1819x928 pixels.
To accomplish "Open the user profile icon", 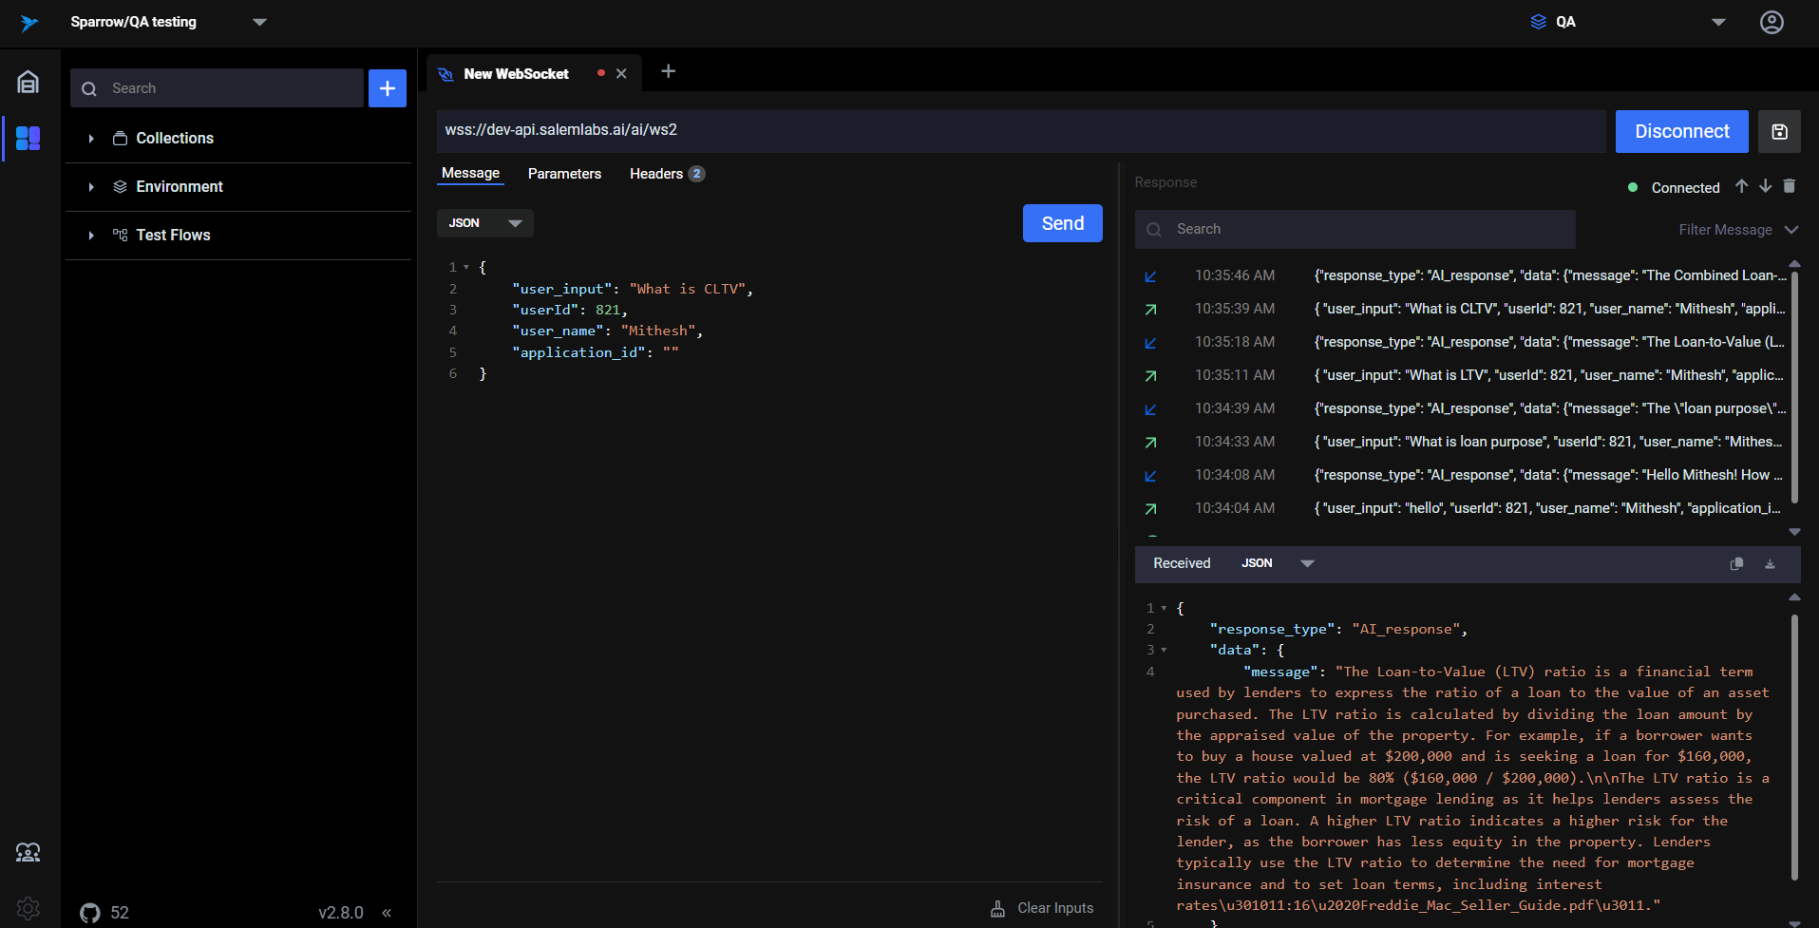I will click(1772, 22).
